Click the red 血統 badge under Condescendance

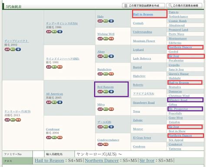[x=100, y=144]
